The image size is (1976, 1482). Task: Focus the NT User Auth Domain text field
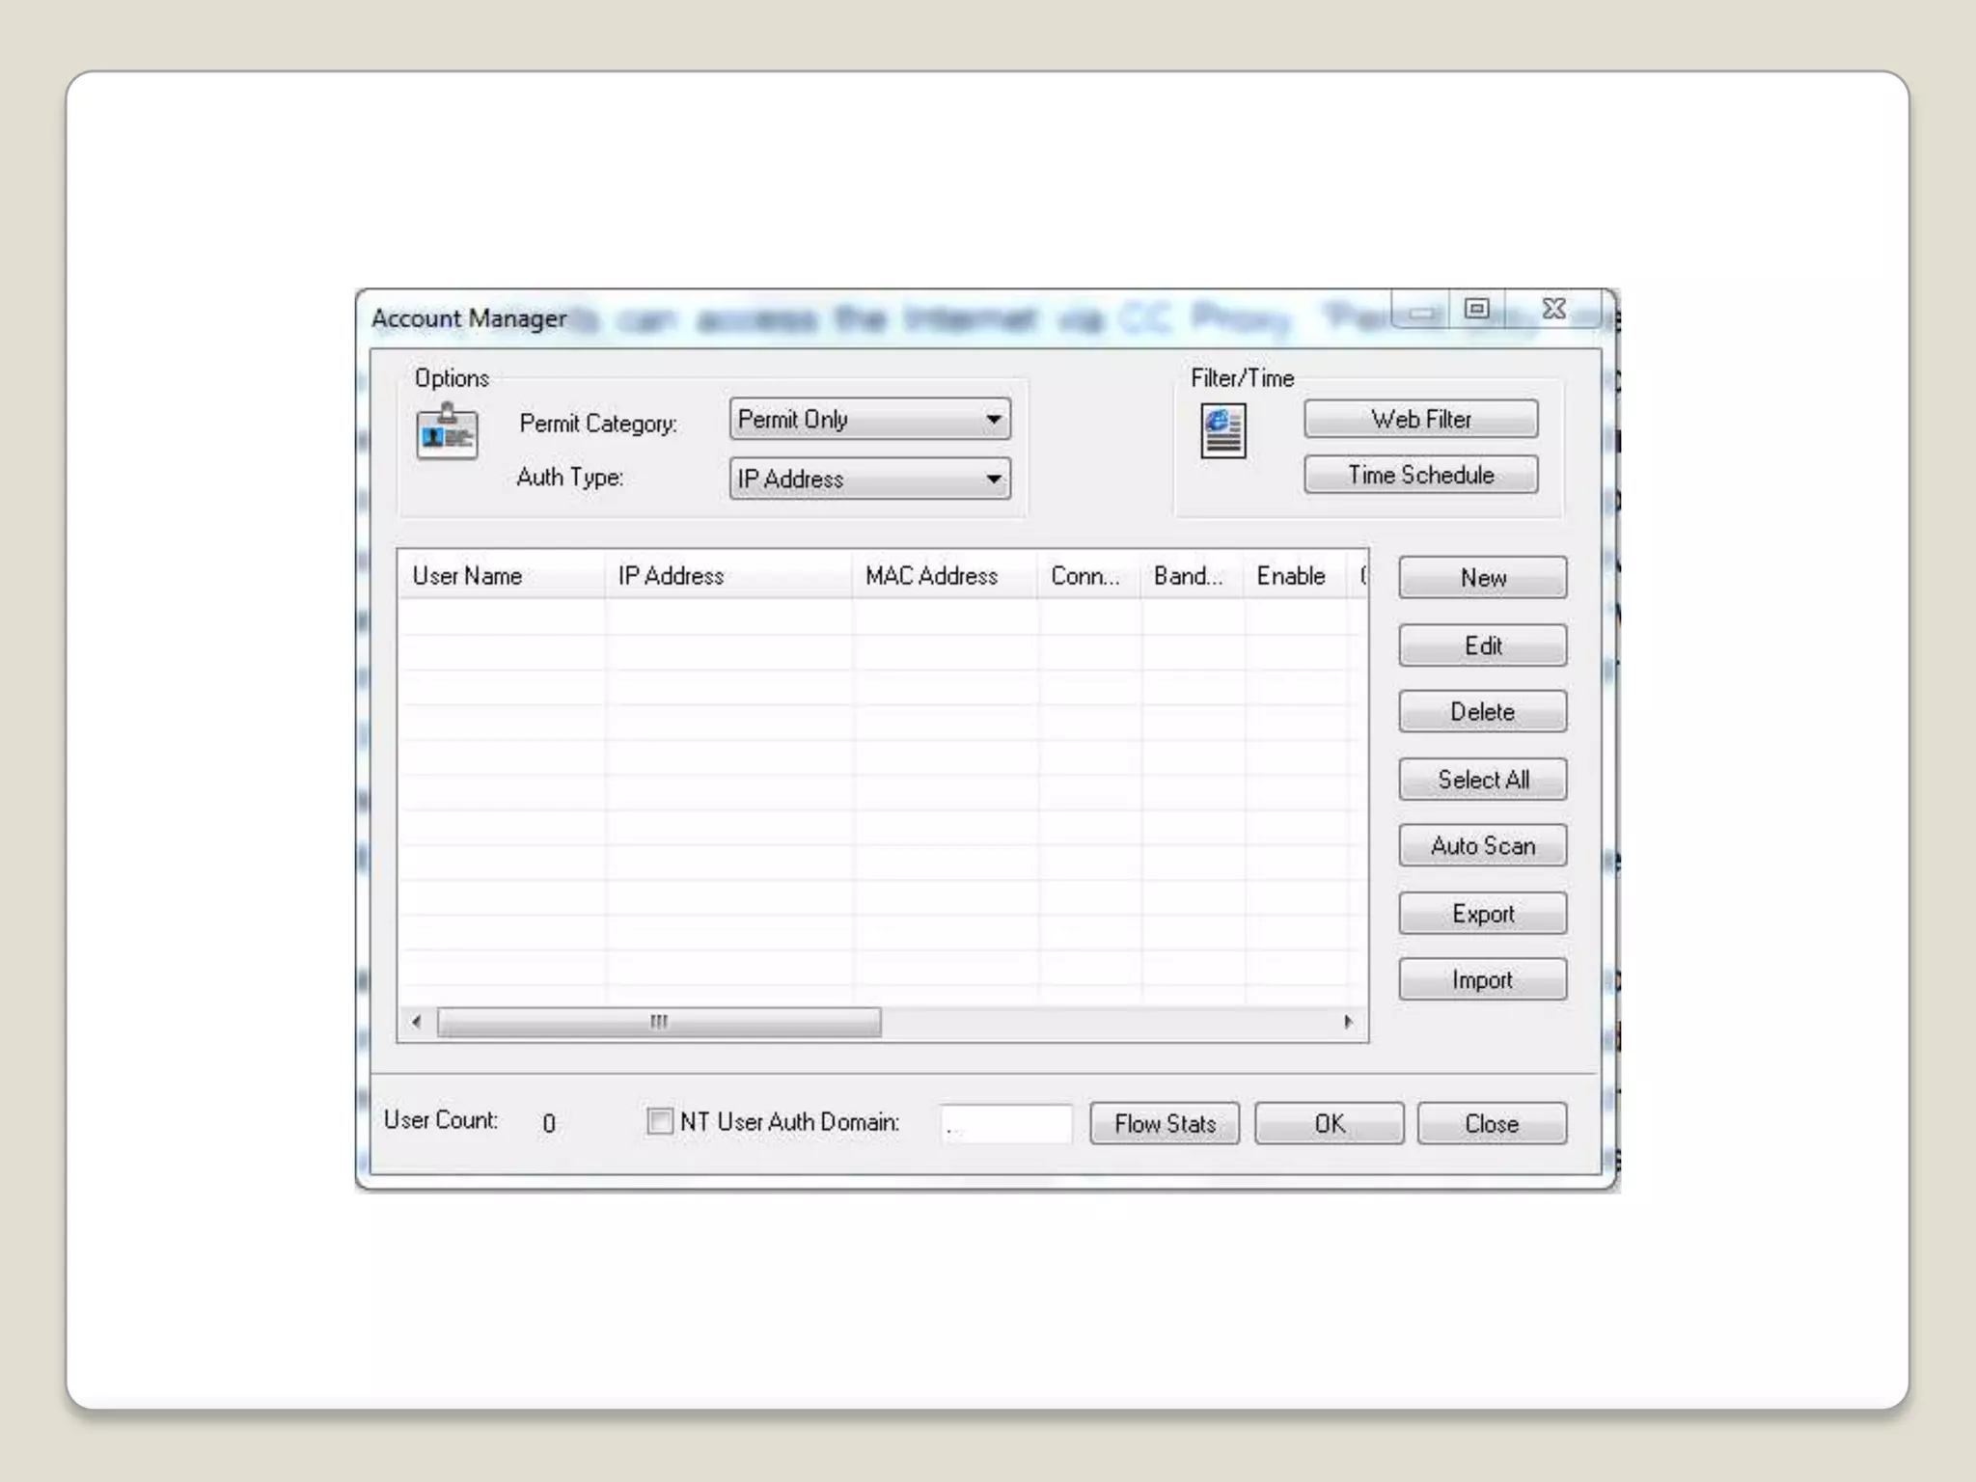point(1006,1124)
